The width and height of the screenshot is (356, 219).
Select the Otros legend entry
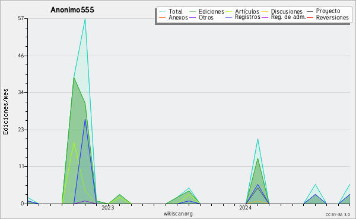[201, 17]
